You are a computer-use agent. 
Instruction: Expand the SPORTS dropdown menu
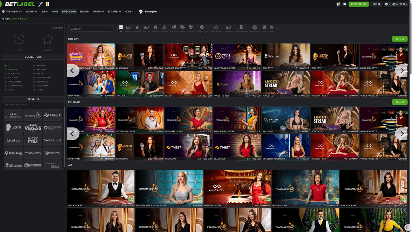(x=31, y=12)
